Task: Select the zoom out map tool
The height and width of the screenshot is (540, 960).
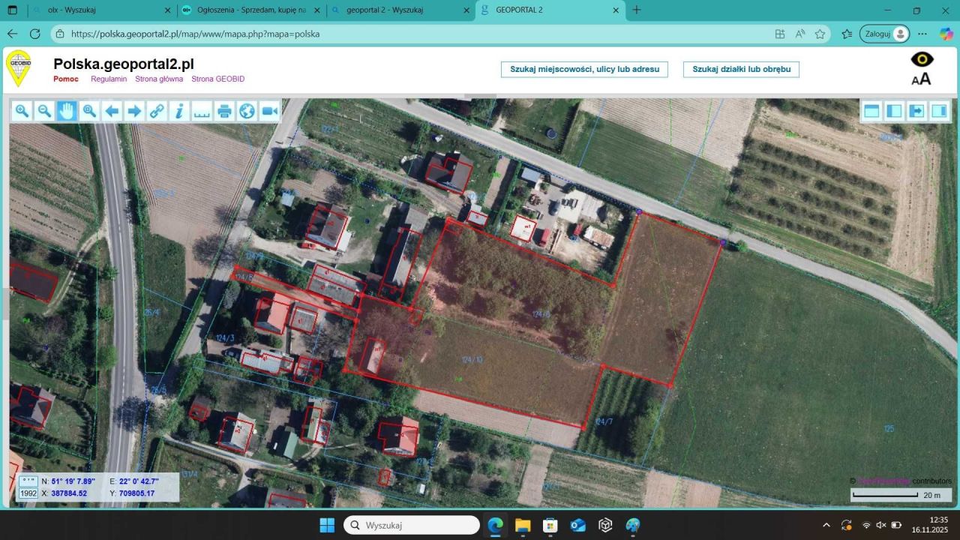Action: pyautogui.click(x=44, y=112)
